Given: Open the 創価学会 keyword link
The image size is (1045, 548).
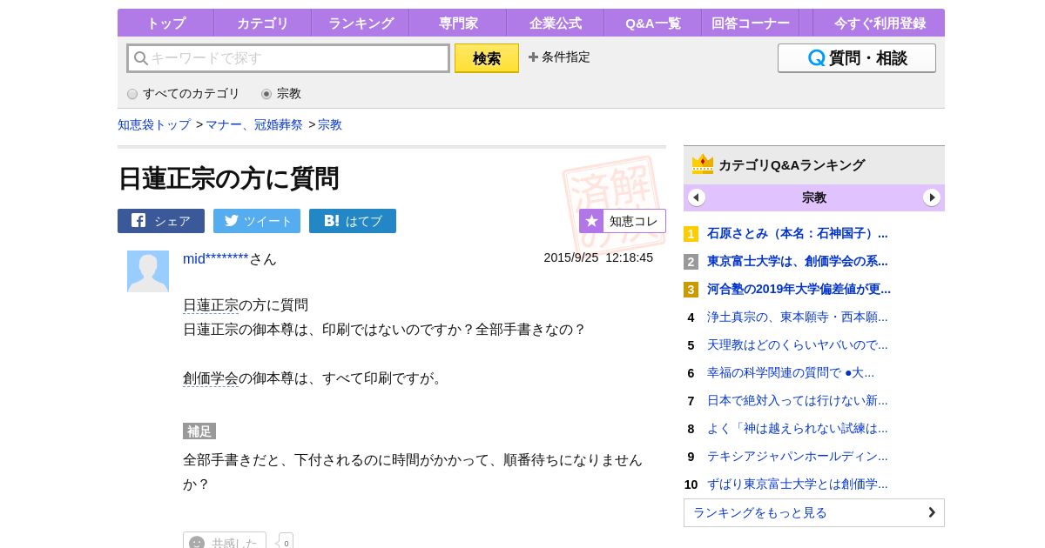Looking at the screenshot, I should click(x=211, y=378).
